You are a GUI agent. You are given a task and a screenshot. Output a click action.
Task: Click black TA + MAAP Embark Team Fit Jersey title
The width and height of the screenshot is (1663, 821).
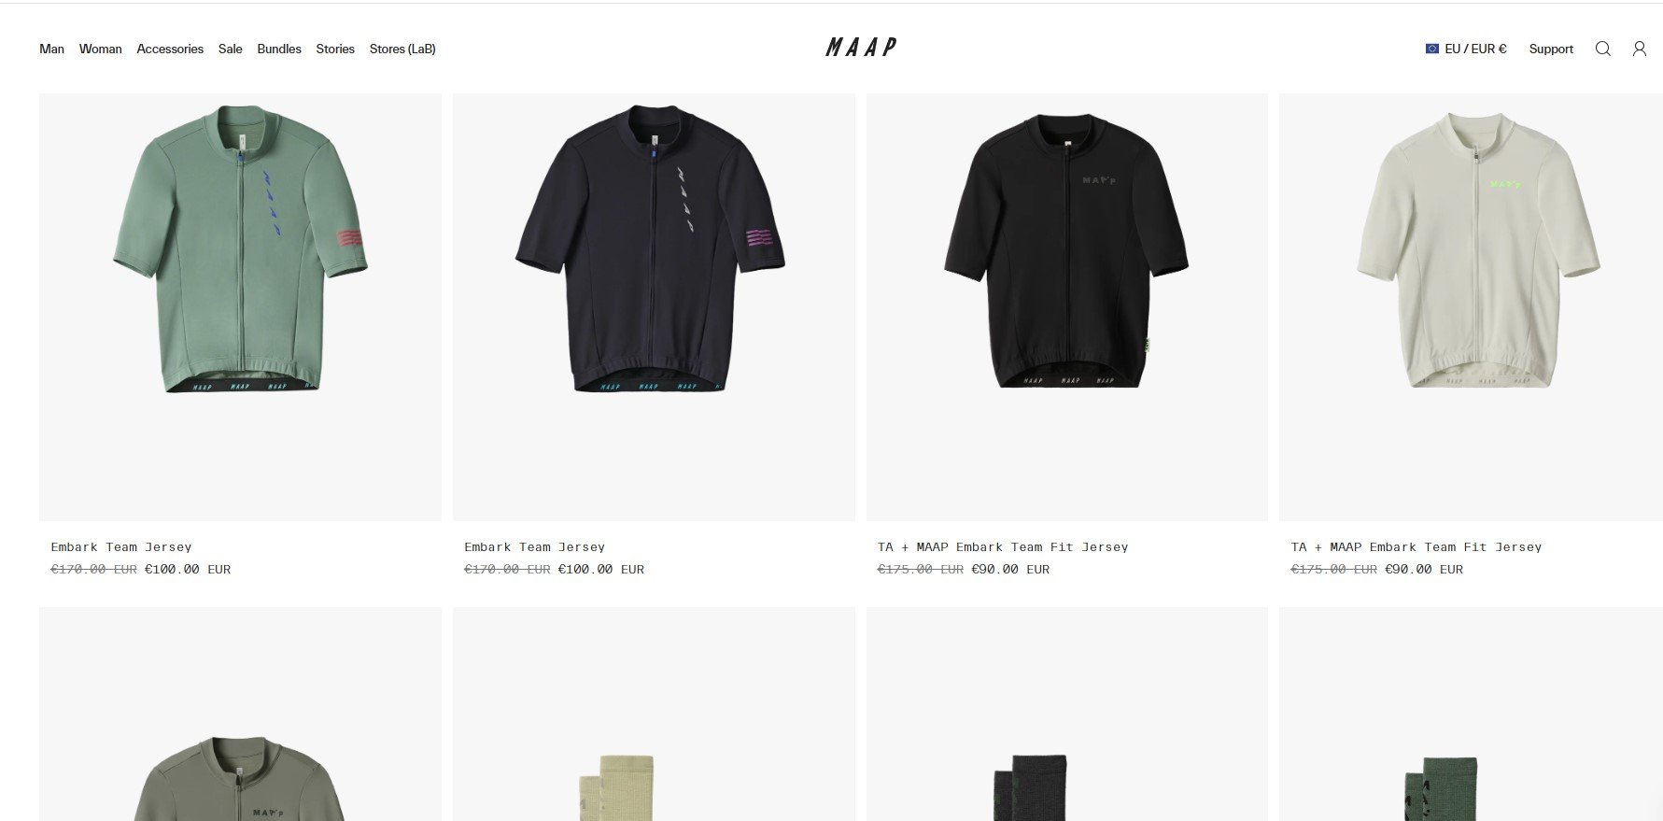pos(1003,547)
